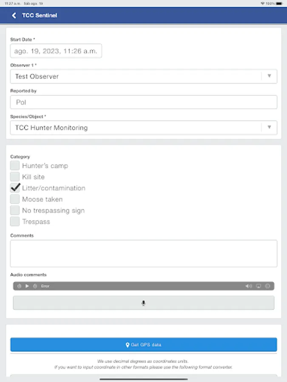Uncheck Litter/contamination category
This screenshot has width=287, height=382.
coord(15,188)
